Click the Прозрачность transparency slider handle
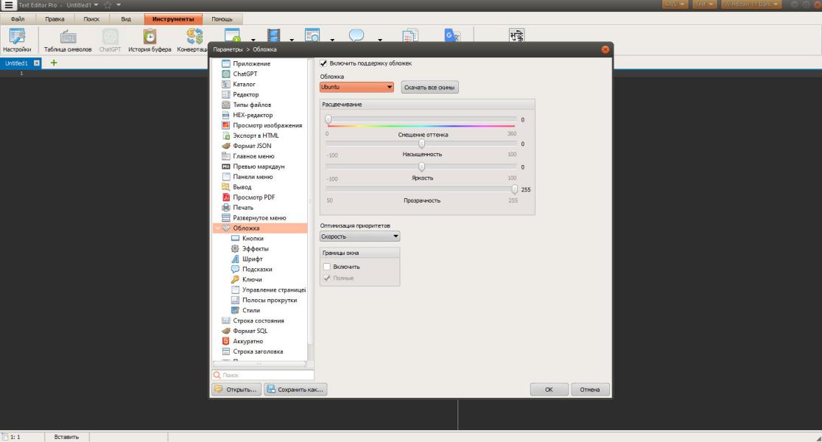Image resolution: width=822 pixels, height=442 pixels. (x=514, y=189)
